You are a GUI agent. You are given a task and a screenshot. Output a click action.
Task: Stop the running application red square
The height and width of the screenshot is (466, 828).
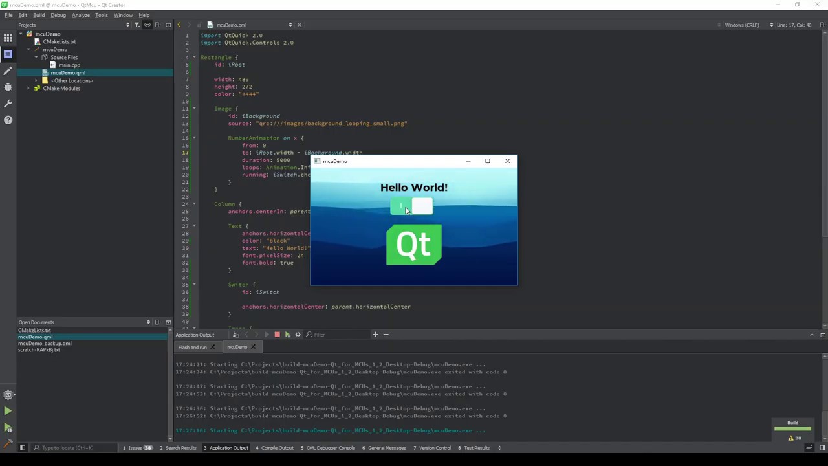click(277, 335)
